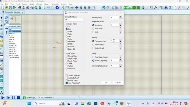
Task: Open Google Chrome from the taskbar
Action: (x=122, y=103)
